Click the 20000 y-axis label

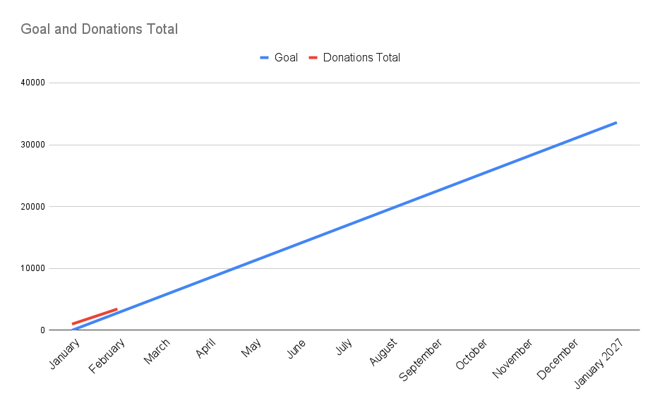pos(33,206)
